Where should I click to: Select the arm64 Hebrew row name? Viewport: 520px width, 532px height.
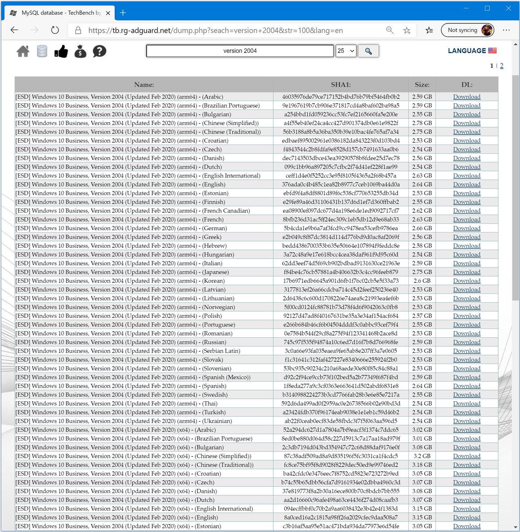pos(121,246)
